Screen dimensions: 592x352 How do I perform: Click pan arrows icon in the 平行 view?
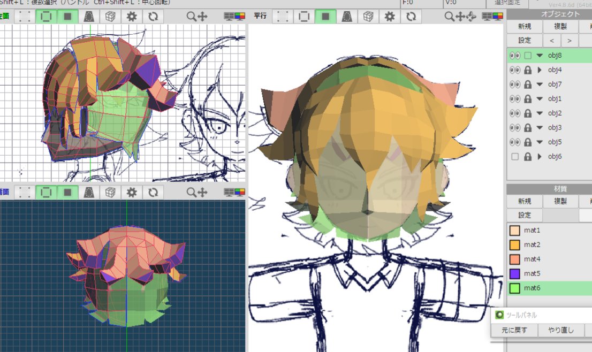tap(460, 17)
